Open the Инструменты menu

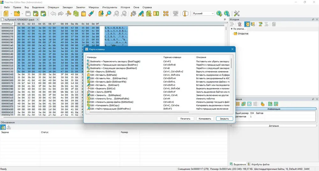110,7
